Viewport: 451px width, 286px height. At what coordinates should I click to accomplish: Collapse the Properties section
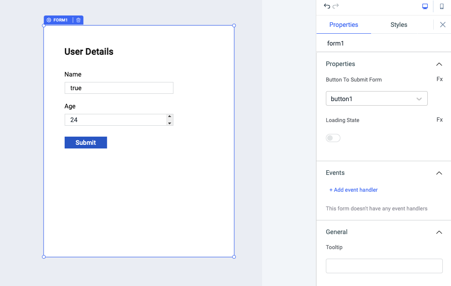coord(439,64)
